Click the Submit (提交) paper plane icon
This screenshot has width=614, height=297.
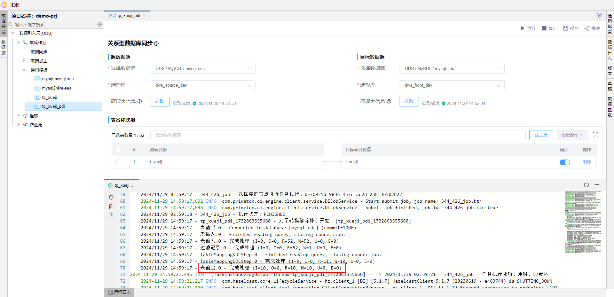click(x=587, y=28)
